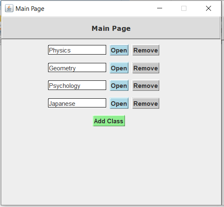
Task: Focus the Geometry text field
Action: pos(77,67)
